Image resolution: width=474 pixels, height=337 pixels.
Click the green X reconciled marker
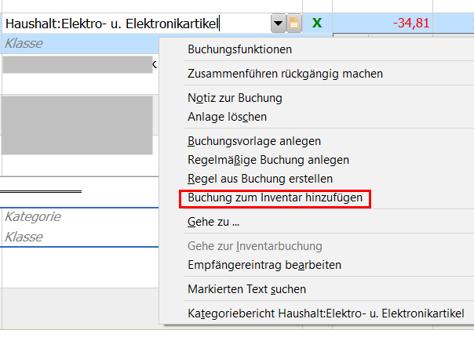point(317,23)
